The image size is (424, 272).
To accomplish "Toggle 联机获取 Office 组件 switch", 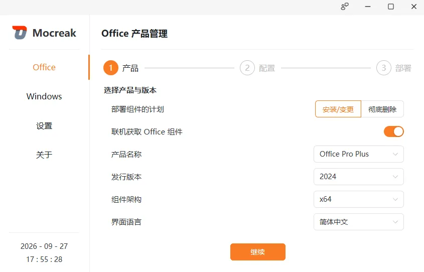I will 394,131.
